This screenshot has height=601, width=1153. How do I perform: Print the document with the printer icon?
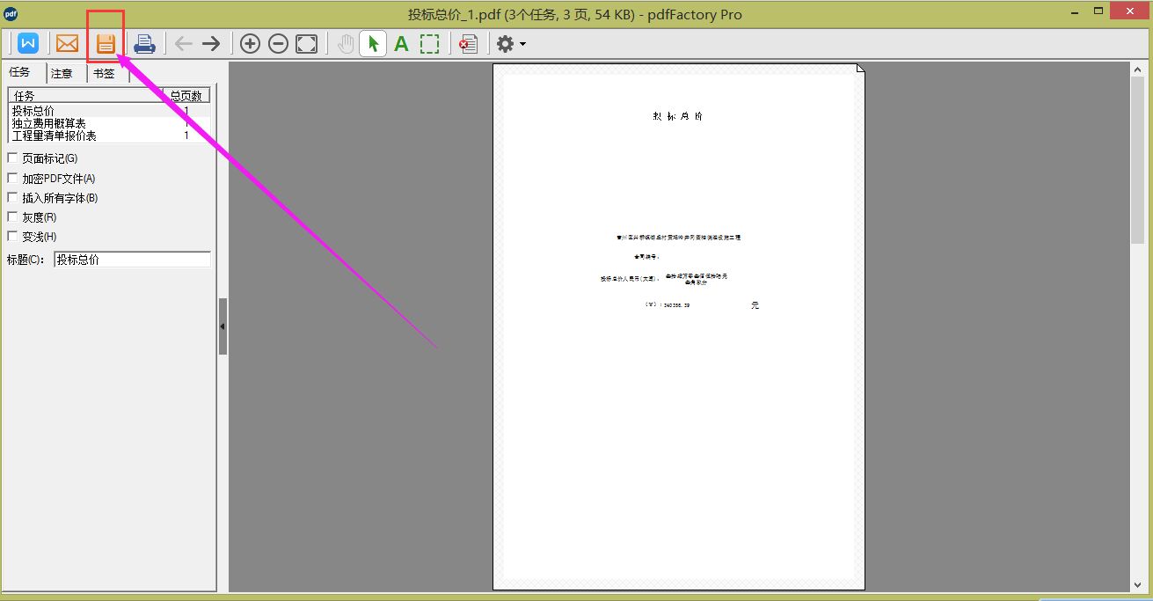144,43
